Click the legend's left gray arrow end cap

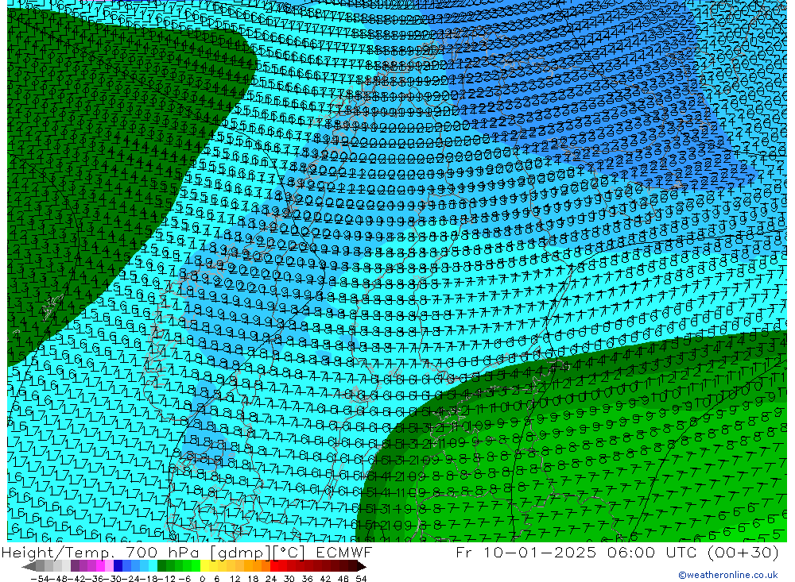click(29, 566)
